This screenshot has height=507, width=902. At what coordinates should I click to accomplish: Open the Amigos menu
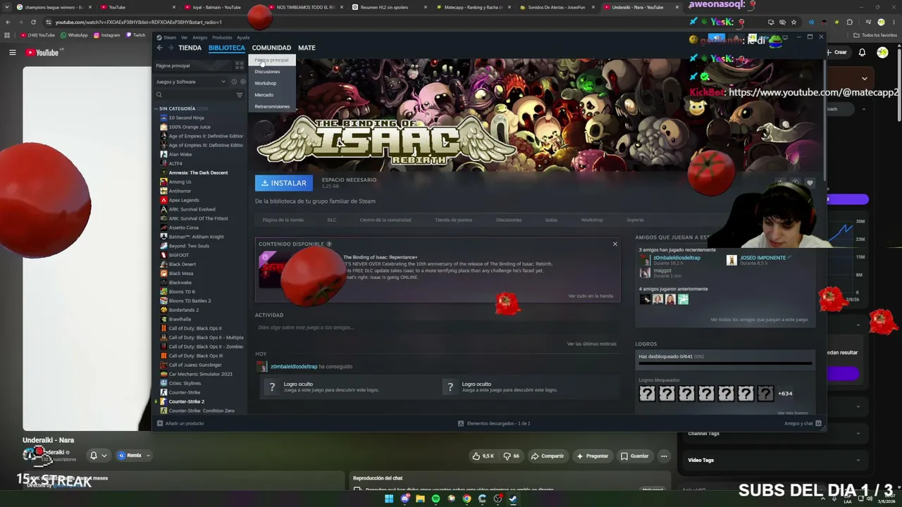(199, 37)
